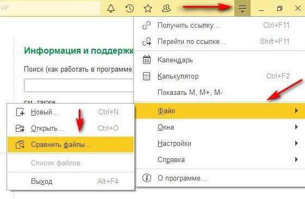Expand the Справка submenu arrow

[x=296, y=159]
